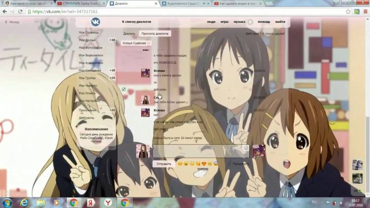Viewport: 370px width, 208px height.
Task: Toggle the green checkmark on selected message
Action: click(x=124, y=90)
